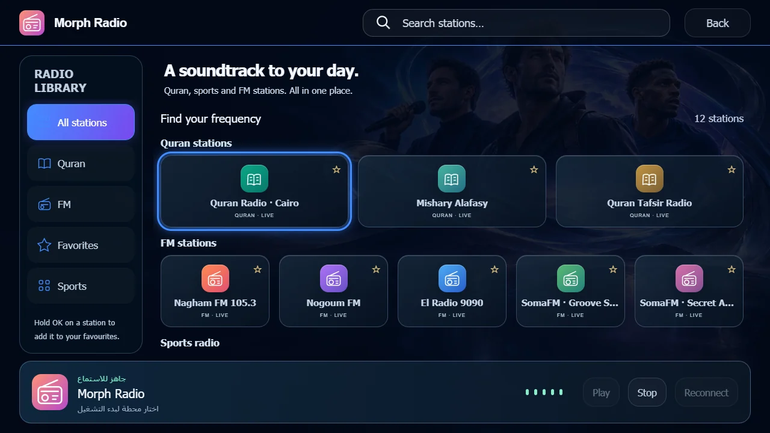770x433 pixels.
Task: Click the "FM stations" section heading
Action: click(188, 243)
